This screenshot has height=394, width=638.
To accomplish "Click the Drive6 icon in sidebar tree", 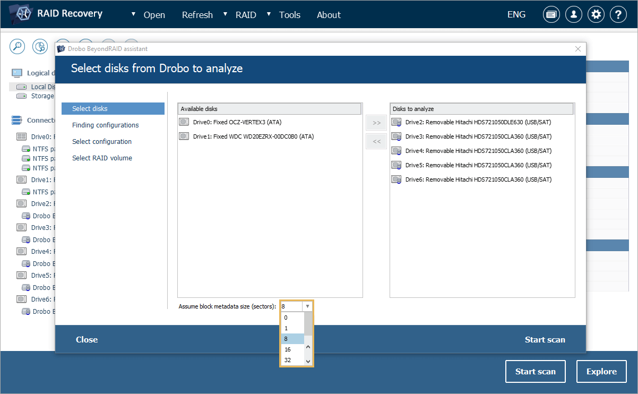I will point(22,299).
